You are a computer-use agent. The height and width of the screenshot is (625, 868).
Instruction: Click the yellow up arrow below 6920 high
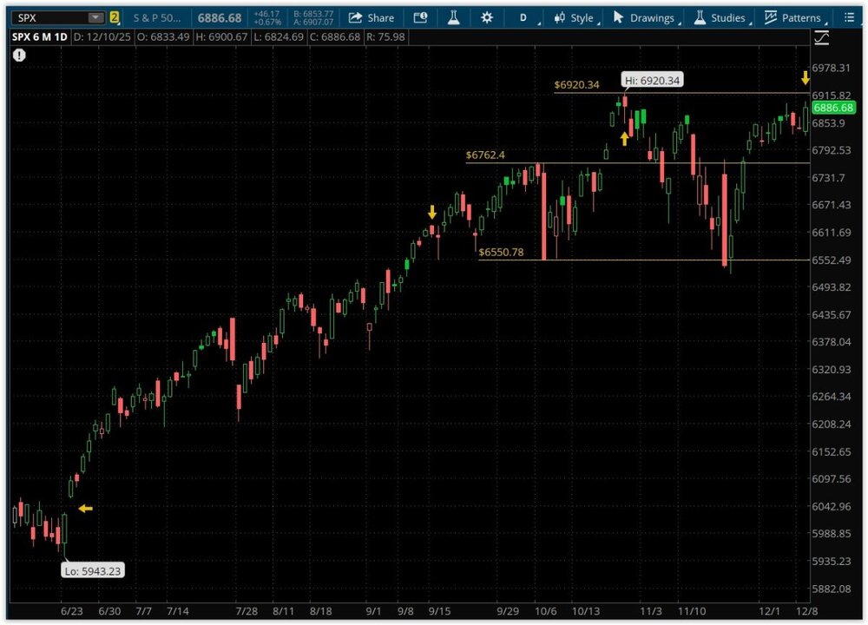(x=624, y=138)
